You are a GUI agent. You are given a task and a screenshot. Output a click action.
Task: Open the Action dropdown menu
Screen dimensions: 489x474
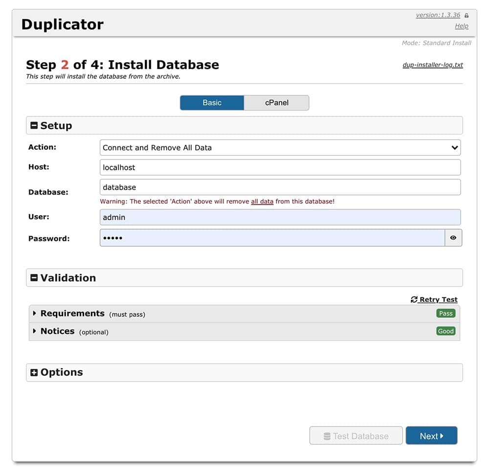pos(280,148)
